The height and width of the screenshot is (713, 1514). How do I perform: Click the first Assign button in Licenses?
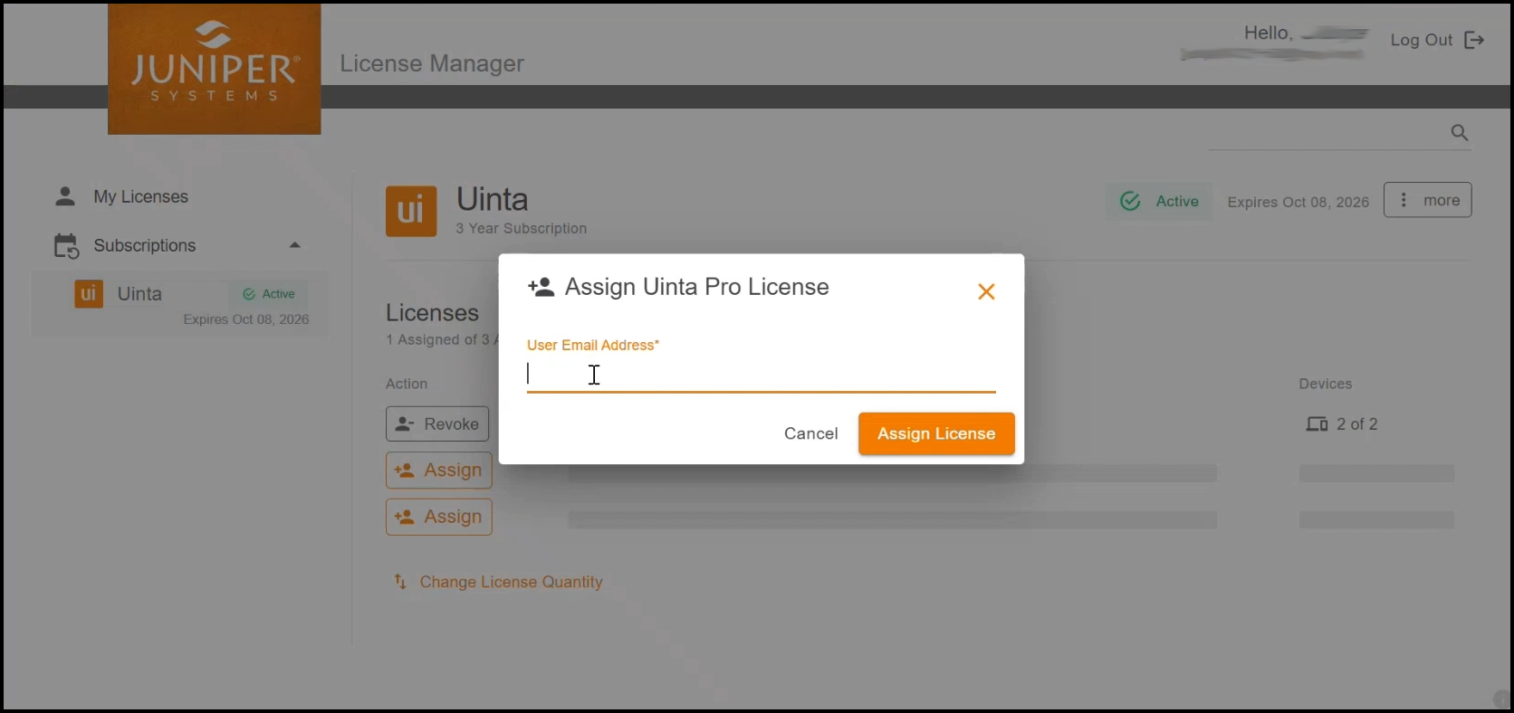439,471
